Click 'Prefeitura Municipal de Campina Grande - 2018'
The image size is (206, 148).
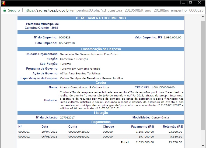coord(42,26)
